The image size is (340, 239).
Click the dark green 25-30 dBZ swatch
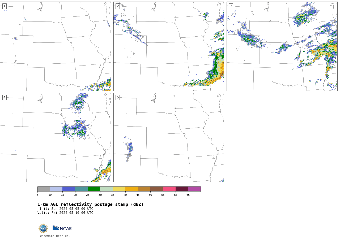[94, 189]
